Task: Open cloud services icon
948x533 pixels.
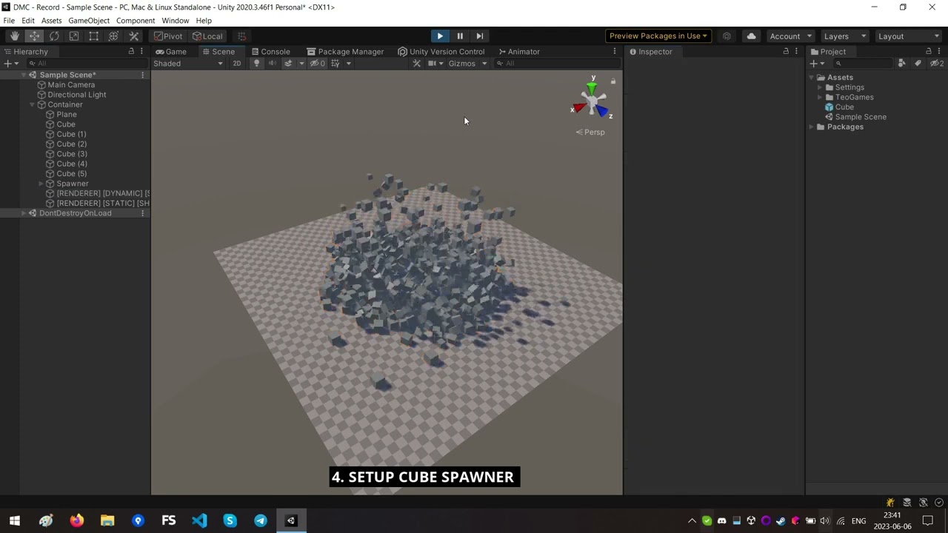Action: pos(751,36)
